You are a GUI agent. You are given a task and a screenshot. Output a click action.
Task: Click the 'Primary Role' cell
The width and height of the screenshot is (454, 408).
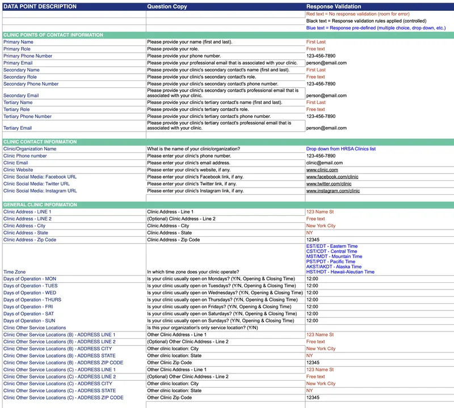pos(74,49)
